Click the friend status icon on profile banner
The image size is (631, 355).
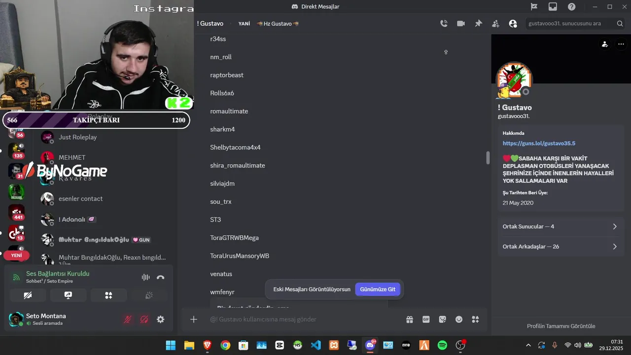pos(605,44)
